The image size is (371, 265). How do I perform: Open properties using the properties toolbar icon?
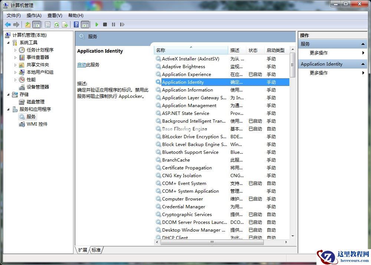tap(47, 24)
